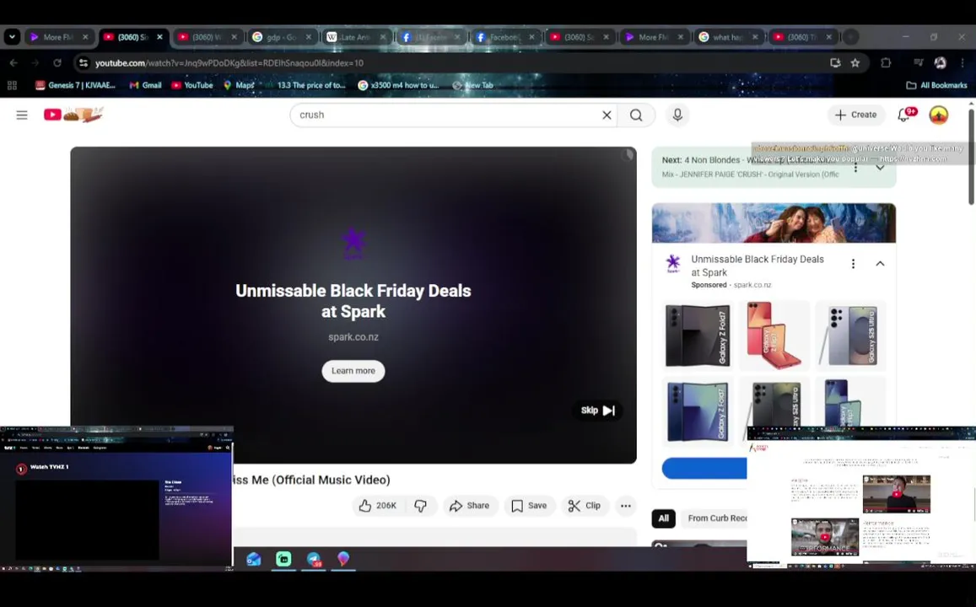
Task: Click the YouTube page vertical scrollbar
Action: (971, 157)
